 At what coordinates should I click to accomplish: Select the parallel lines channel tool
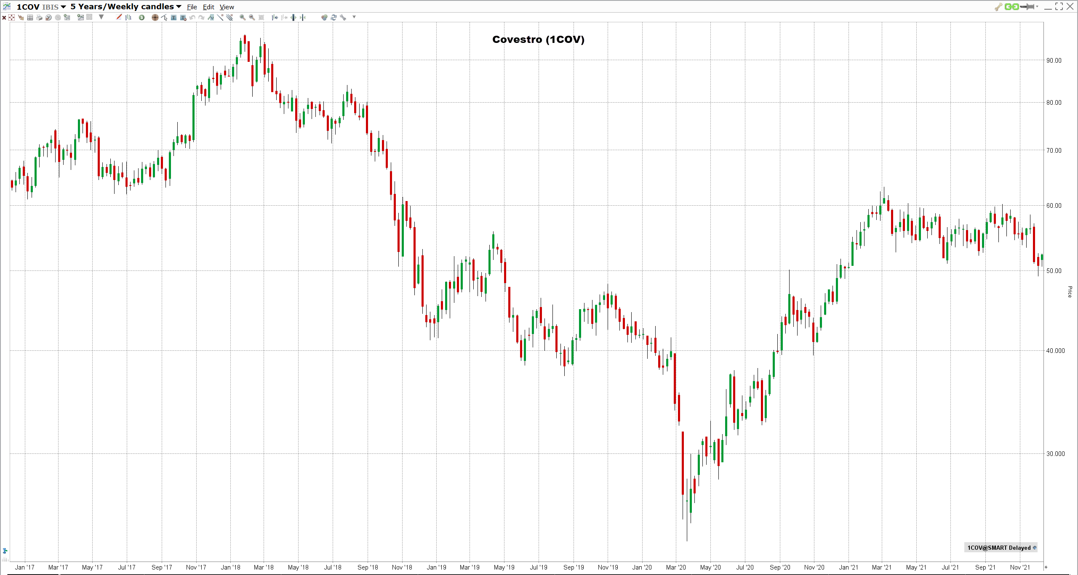[229, 17]
